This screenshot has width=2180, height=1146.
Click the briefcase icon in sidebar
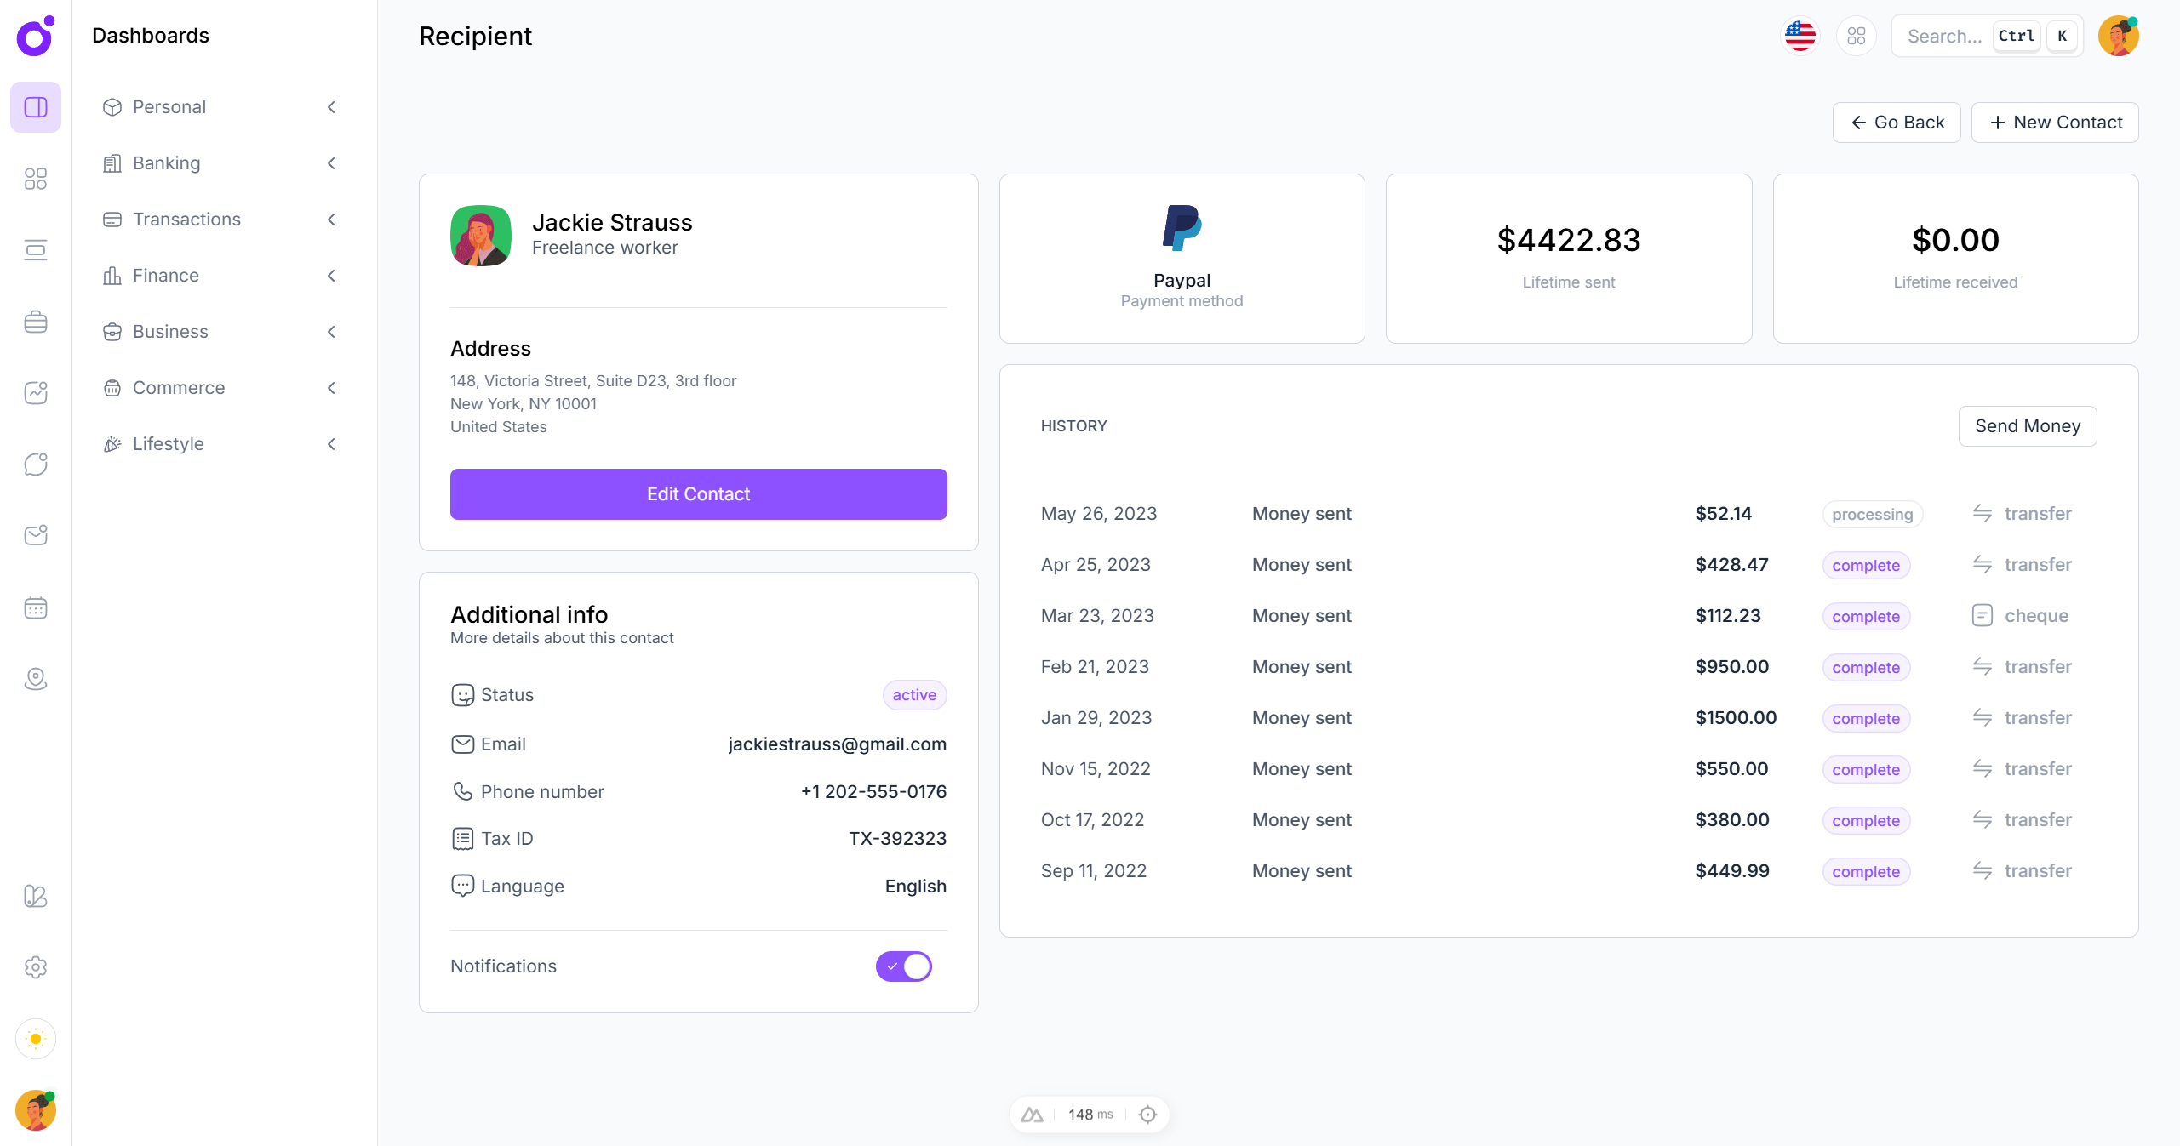click(x=36, y=322)
